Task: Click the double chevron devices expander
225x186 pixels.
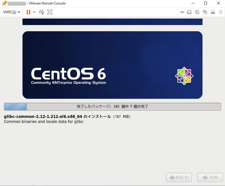Action: tap(182, 12)
